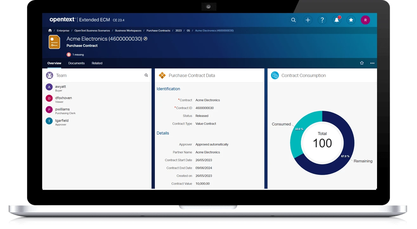Click the Identification section heading
The width and height of the screenshot is (417, 229).
point(168,89)
